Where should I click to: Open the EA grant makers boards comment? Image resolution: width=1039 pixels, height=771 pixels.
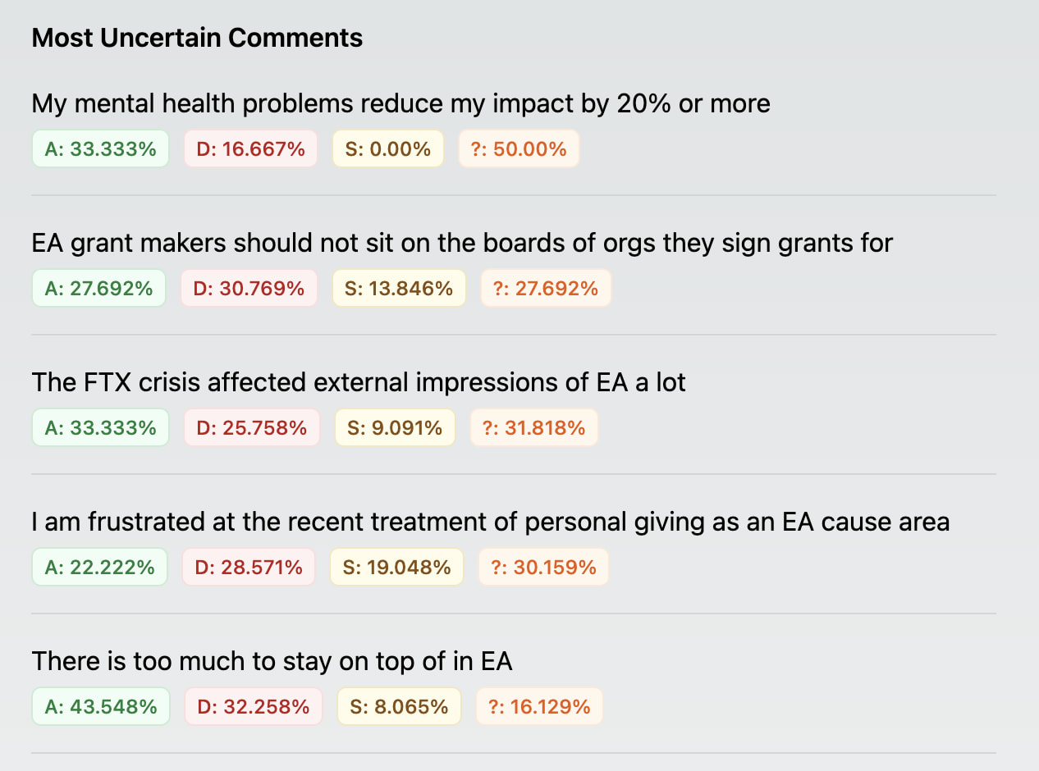(x=462, y=243)
